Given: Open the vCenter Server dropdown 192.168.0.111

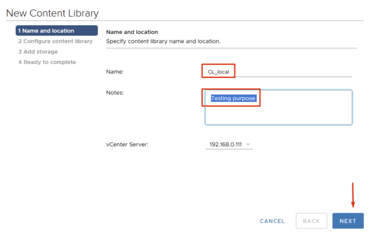Looking at the screenshot, I should (229, 144).
